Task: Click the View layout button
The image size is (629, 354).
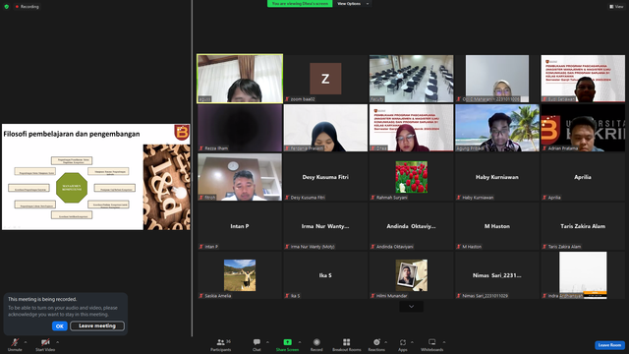Action: [x=616, y=7]
